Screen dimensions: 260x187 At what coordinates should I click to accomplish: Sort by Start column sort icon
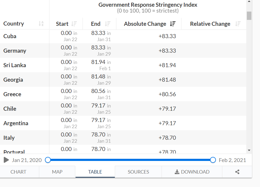pos(74,24)
